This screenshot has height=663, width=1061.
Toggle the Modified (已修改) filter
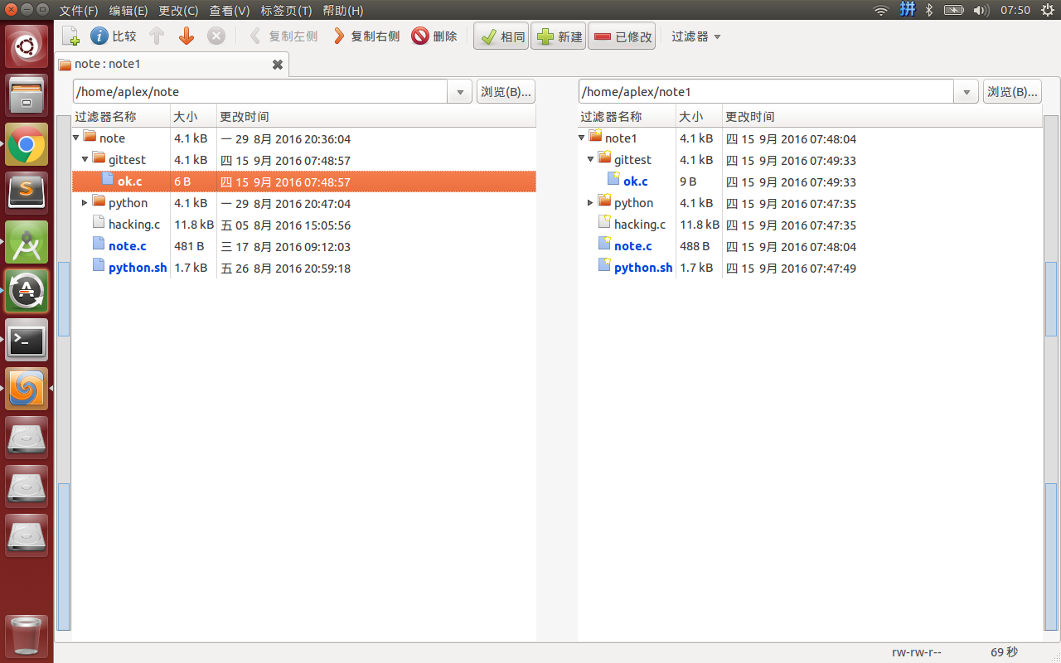(x=622, y=36)
